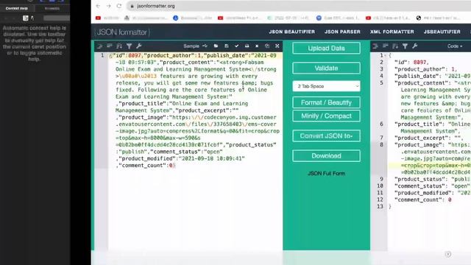Click the Validate button
This screenshot has height=265, width=471.
326,68
